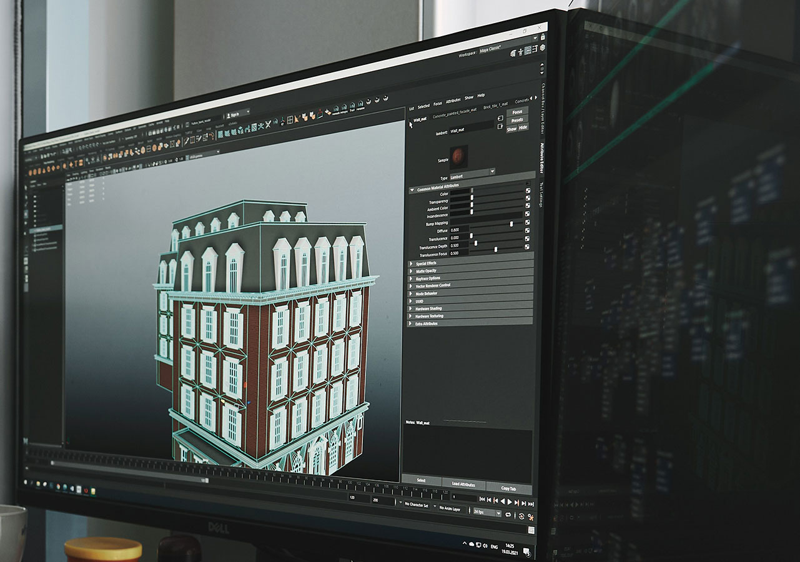Viewport: 800px width, 562px height.
Task: Click the play backwards button
Action: 503,501
